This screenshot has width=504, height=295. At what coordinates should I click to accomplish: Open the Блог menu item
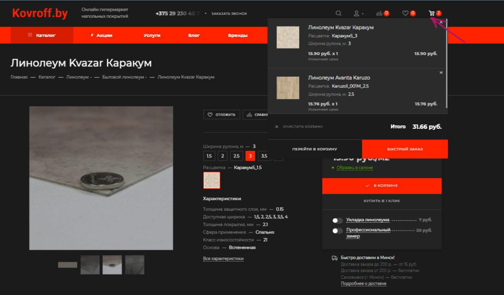pyautogui.click(x=193, y=35)
